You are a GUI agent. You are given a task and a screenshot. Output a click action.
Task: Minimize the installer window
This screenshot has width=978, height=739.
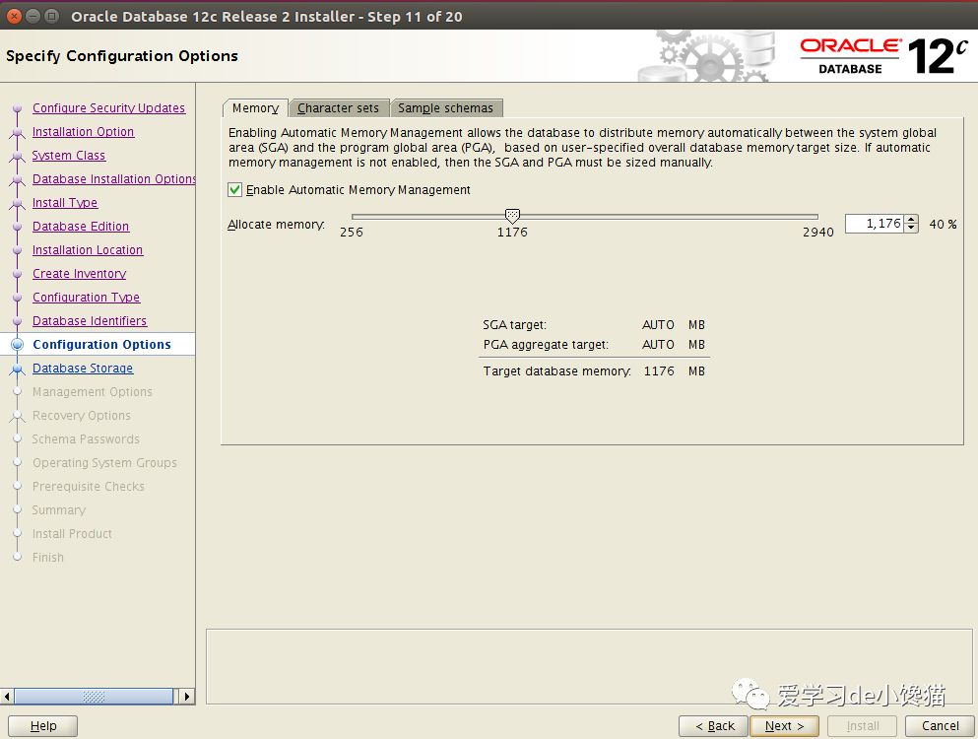pyautogui.click(x=33, y=16)
